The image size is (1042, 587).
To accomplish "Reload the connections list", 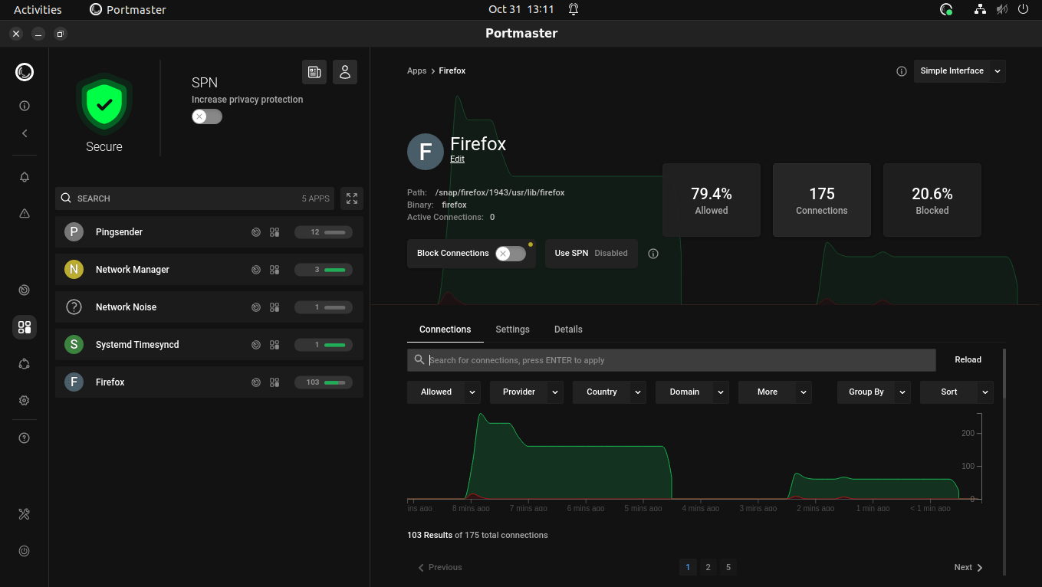I will (x=968, y=359).
